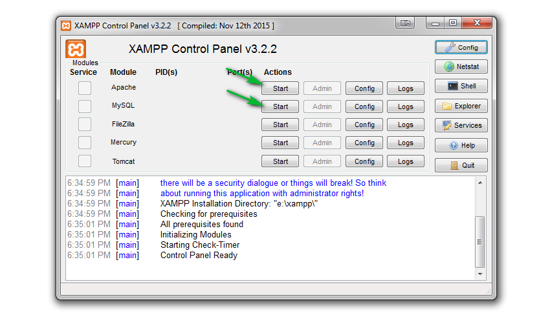550x322 pixels.
Task: Click Tomcat Admin button
Action: pos(322,161)
